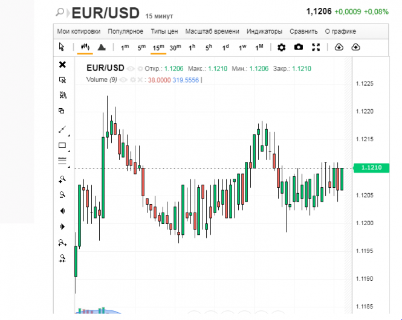Click the remove indicators icon in sidebar
The height and width of the screenshot is (320, 402).
click(x=62, y=95)
